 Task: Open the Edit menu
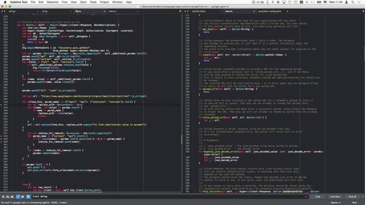[41, 2]
